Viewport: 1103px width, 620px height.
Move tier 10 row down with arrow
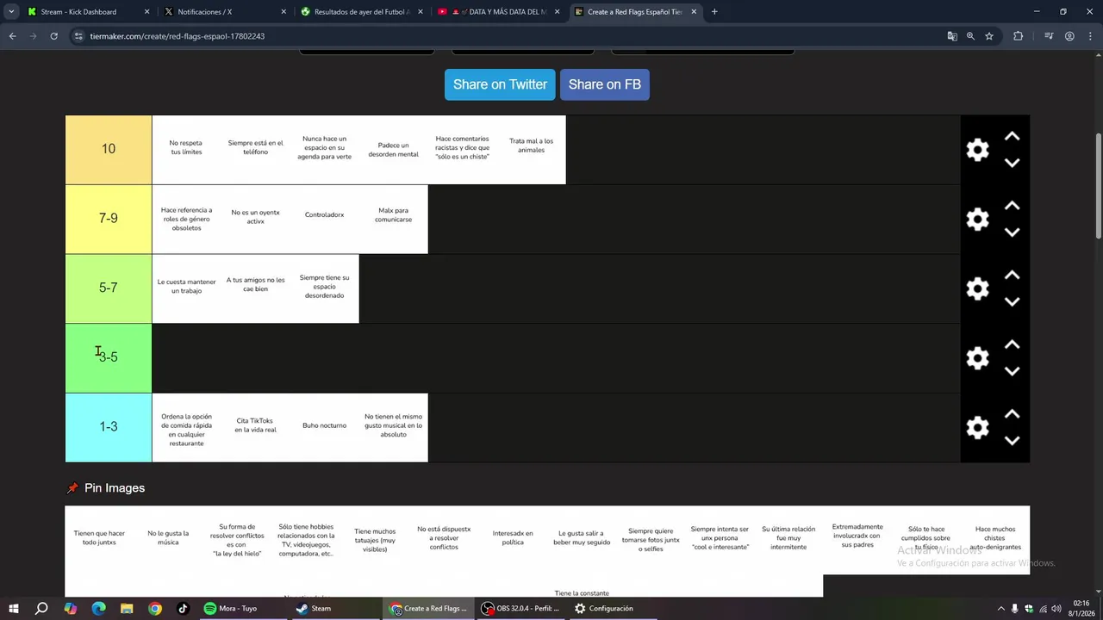pyautogui.click(x=1012, y=163)
